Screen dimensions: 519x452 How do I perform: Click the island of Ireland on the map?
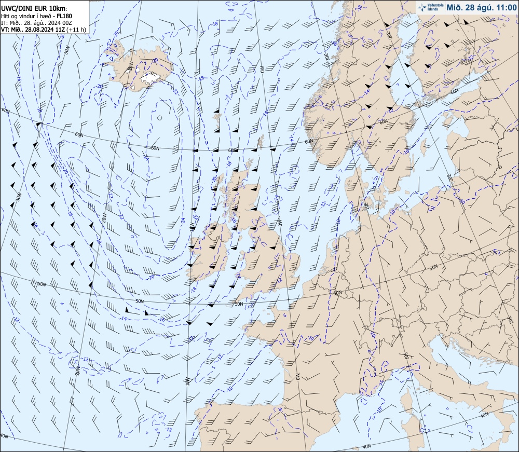click(x=210, y=252)
